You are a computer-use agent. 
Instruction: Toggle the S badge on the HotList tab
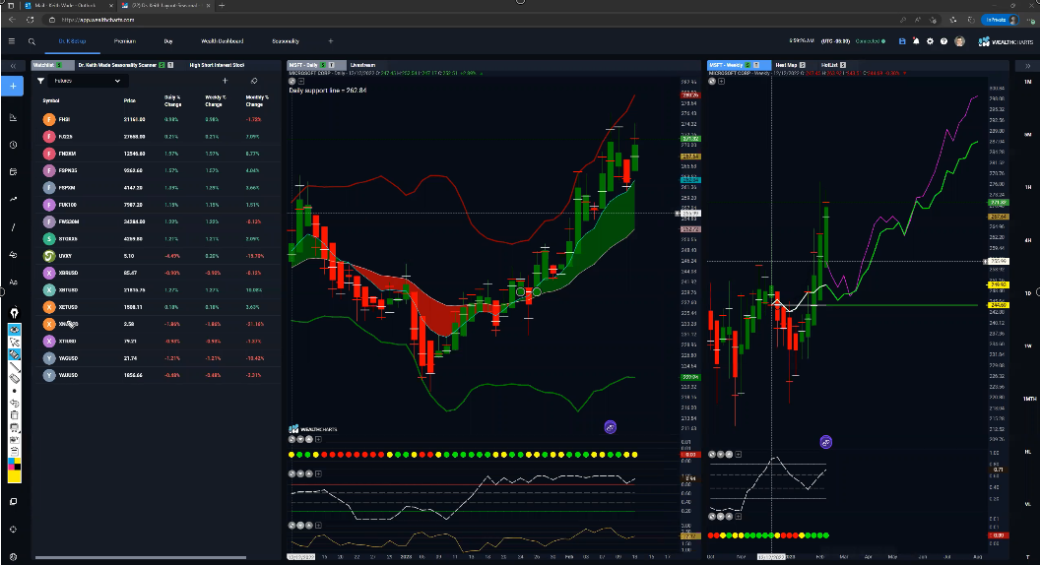(843, 65)
